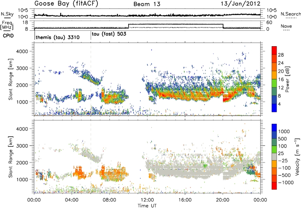301x208 pixels.
Task: Click the '2000' range tick in velocity panel
Action: [22, 163]
